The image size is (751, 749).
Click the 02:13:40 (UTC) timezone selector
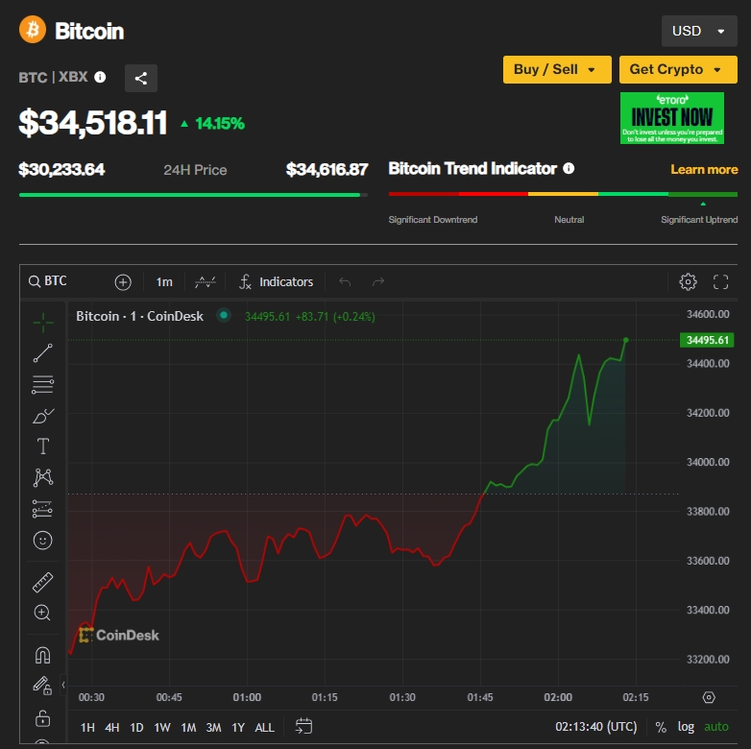[595, 727]
